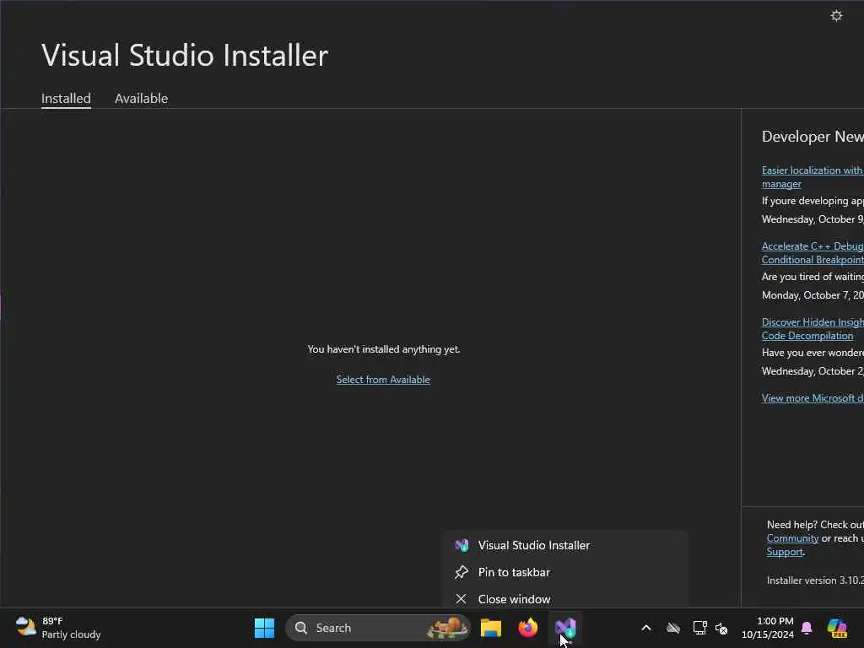Open the Windows Start menu

[x=264, y=628]
